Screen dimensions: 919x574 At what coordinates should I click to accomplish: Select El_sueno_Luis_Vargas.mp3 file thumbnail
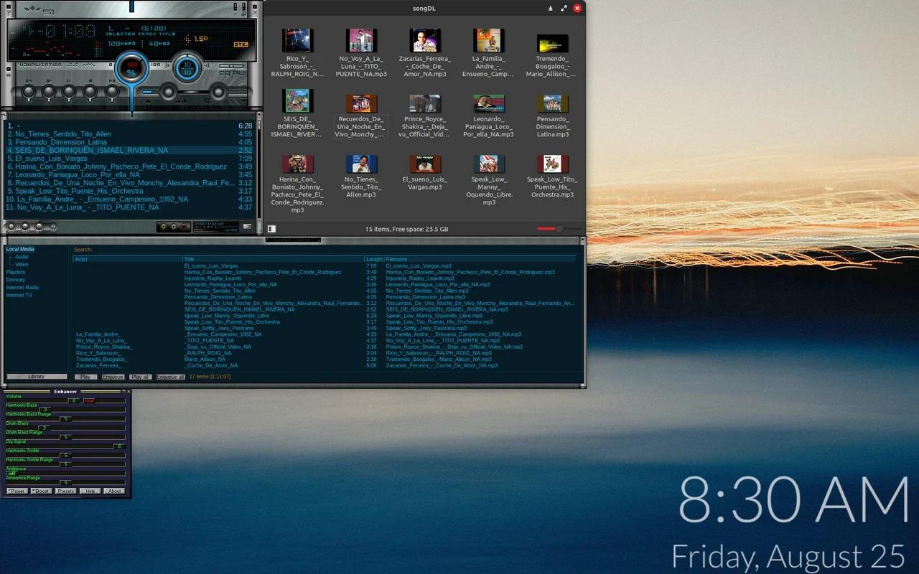(424, 164)
